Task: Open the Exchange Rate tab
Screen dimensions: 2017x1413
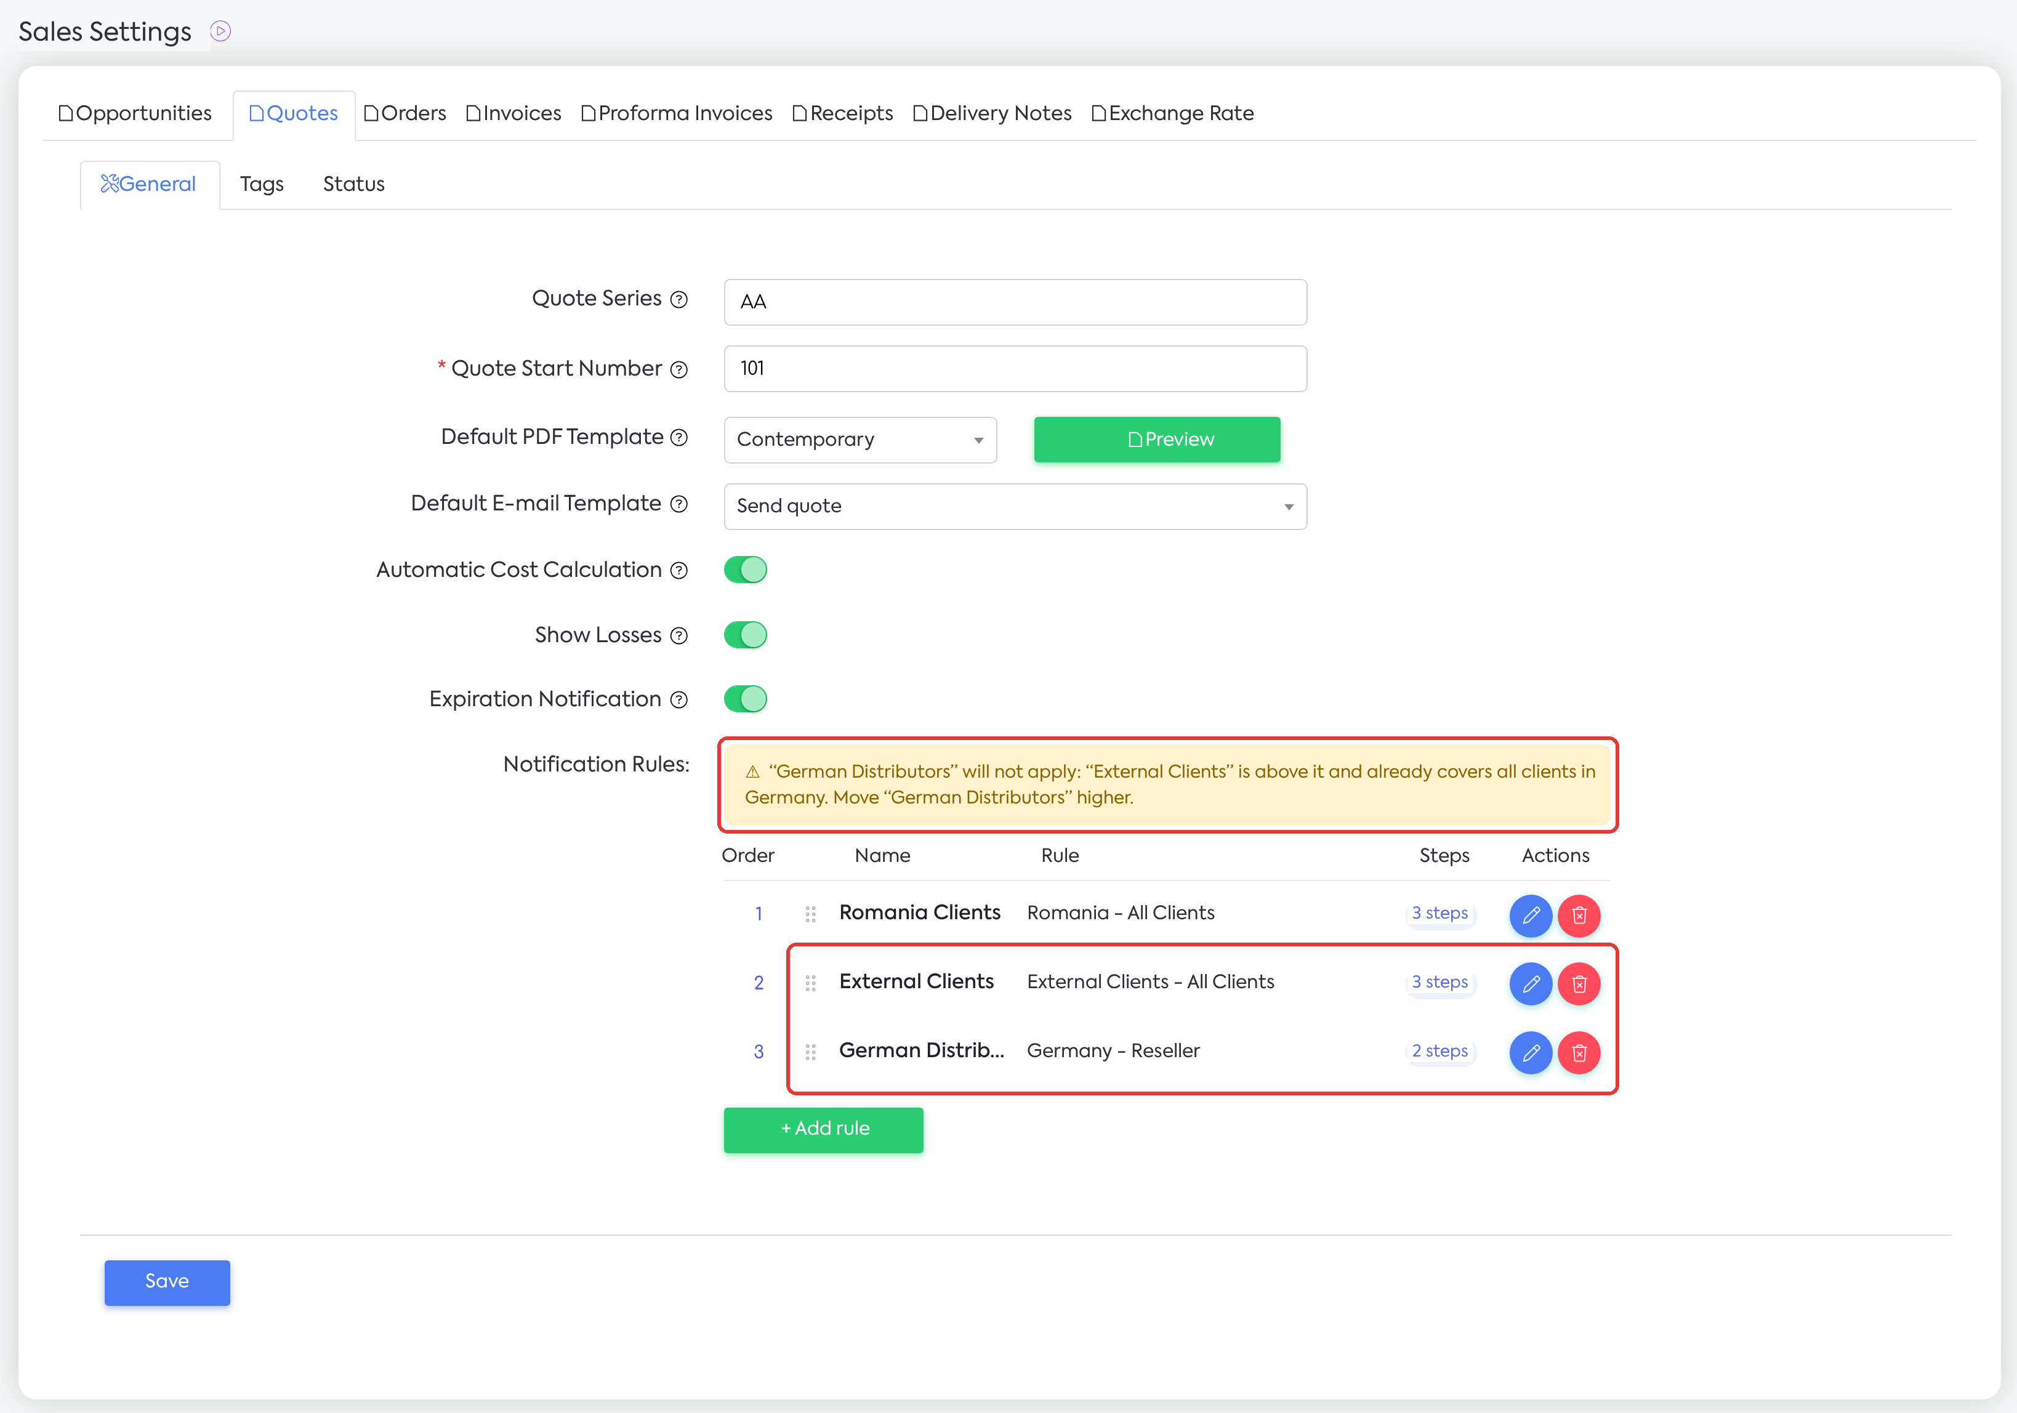Action: click(1173, 113)
